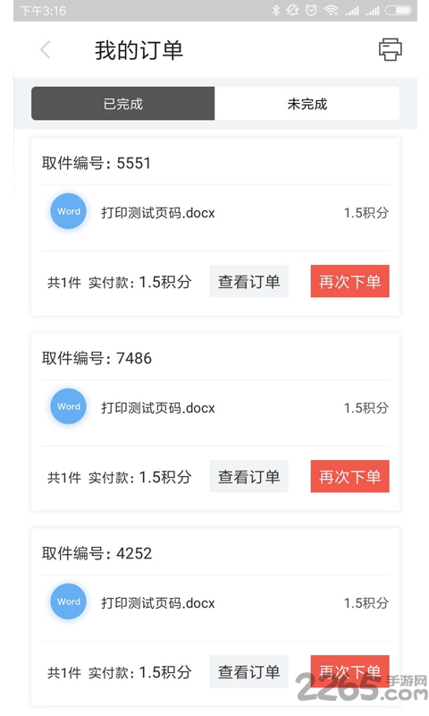Tap the 我的订单 page title
Image resolution: width=429 pixels, height=716 pixels.
coord(139,50)
